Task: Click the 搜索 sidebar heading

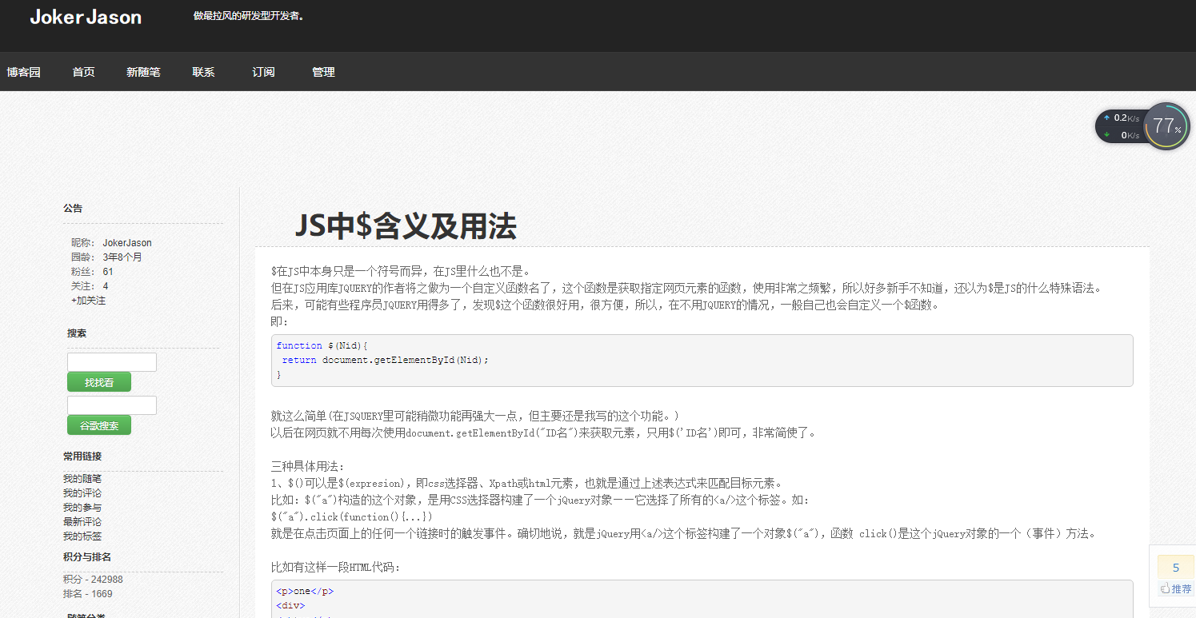Action: tap(77, 333)
